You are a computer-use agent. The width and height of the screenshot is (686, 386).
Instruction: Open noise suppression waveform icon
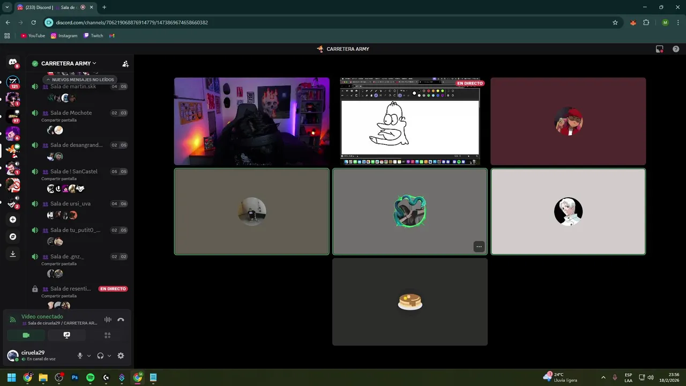pyautogui.click(x=108, y=320)
